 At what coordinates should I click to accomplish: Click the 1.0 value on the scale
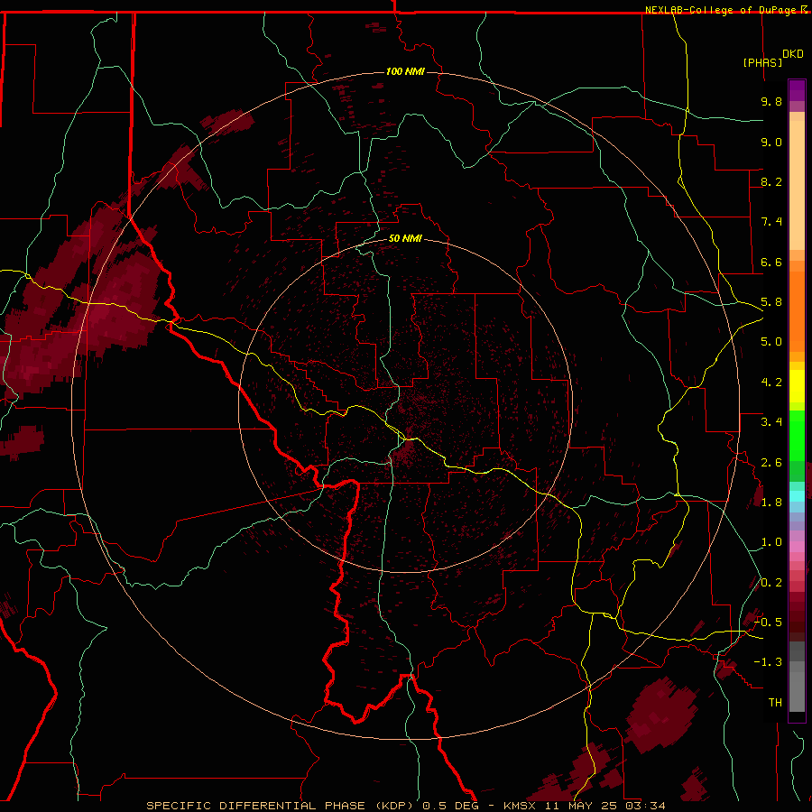771,542
